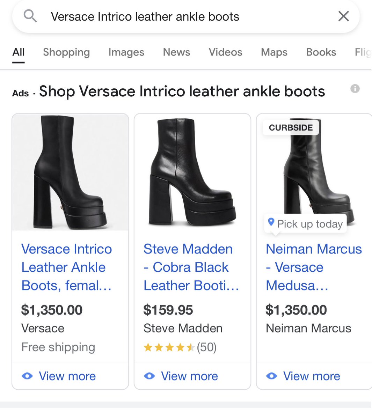Open Neiman Marcus Versace Medusa link

314,267
